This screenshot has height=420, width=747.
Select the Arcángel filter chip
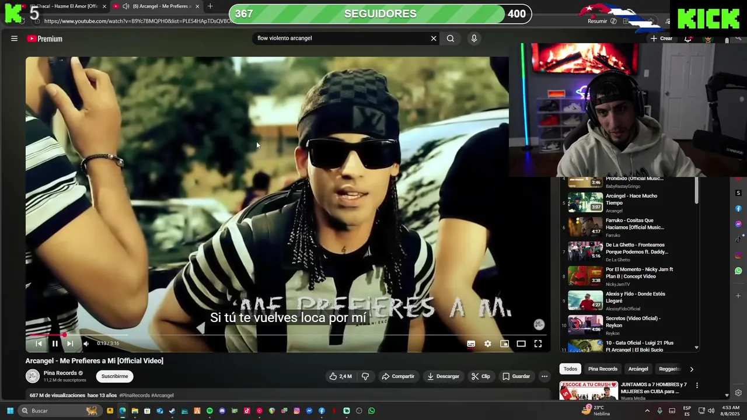coord(638,369)
